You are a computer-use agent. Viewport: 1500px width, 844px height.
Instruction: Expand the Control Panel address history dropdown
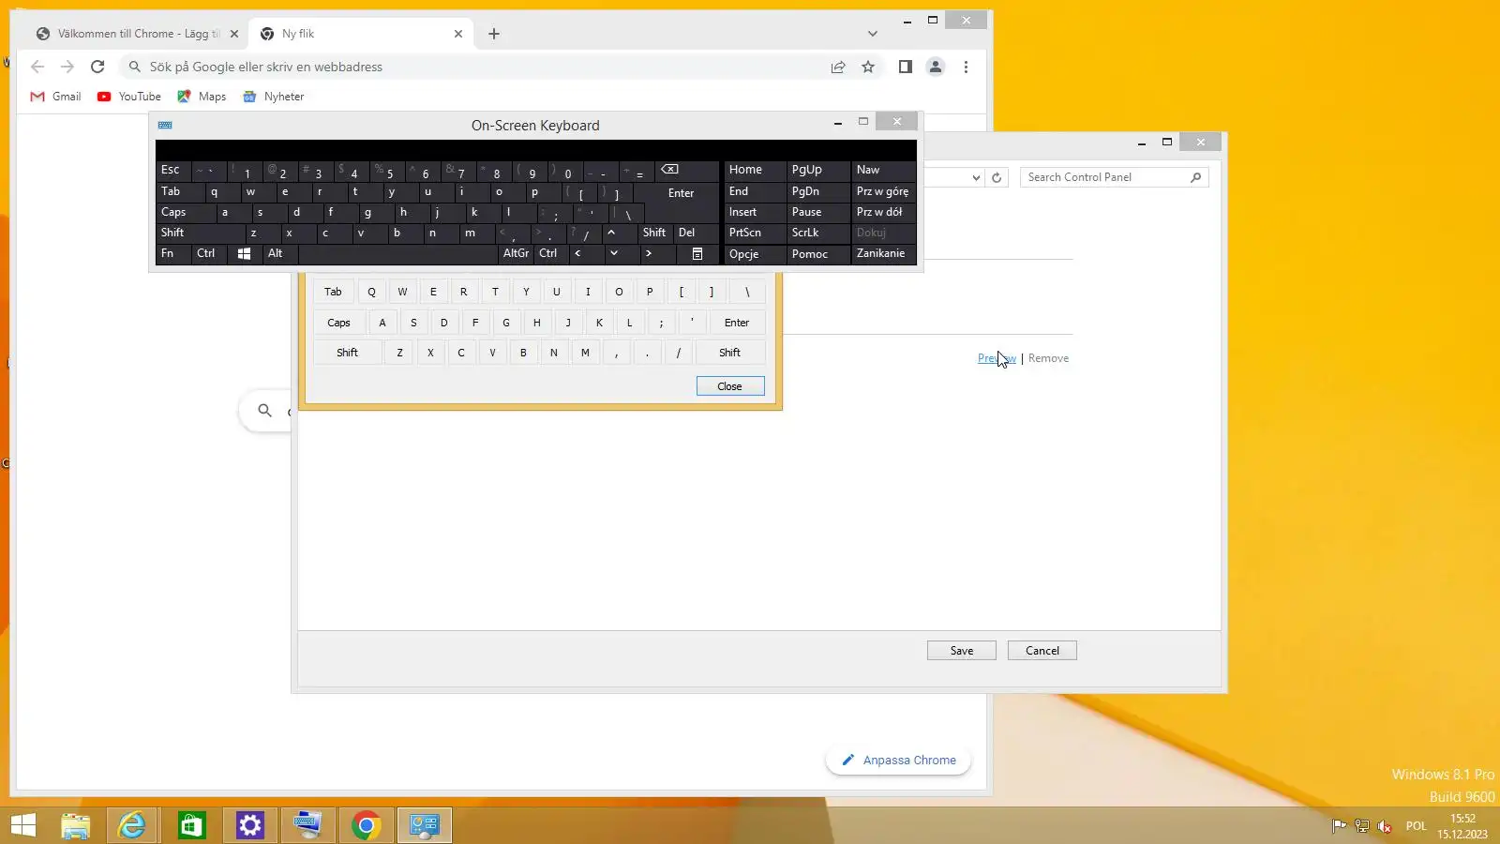click(976, 177)
